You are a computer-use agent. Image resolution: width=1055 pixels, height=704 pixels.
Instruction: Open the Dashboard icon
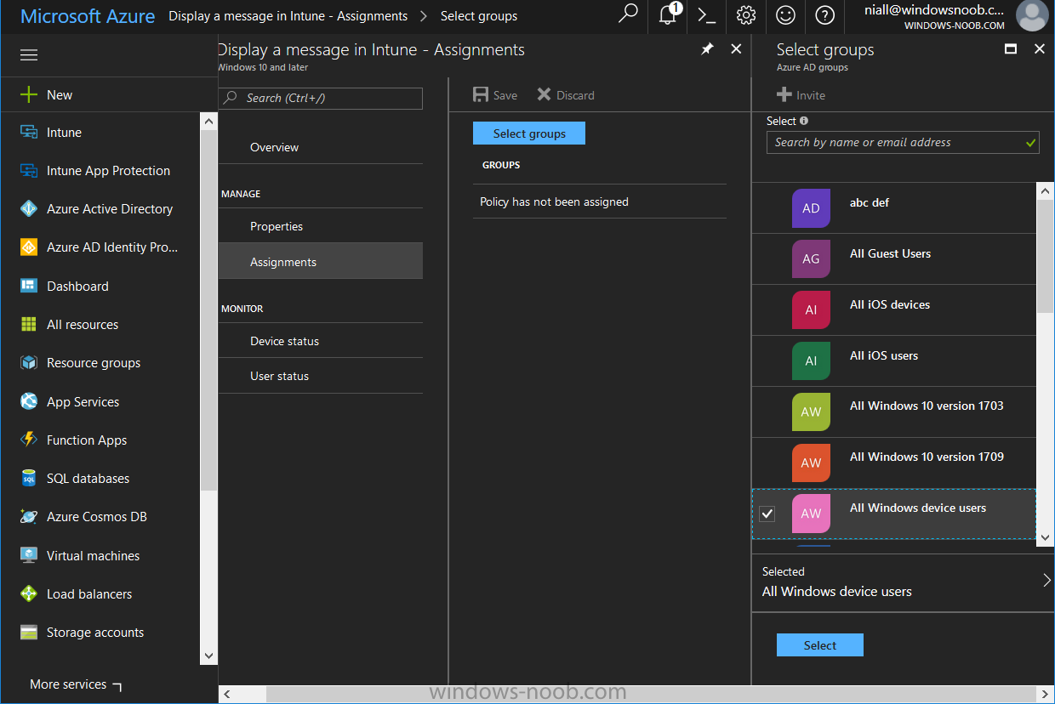coord(29,286)
